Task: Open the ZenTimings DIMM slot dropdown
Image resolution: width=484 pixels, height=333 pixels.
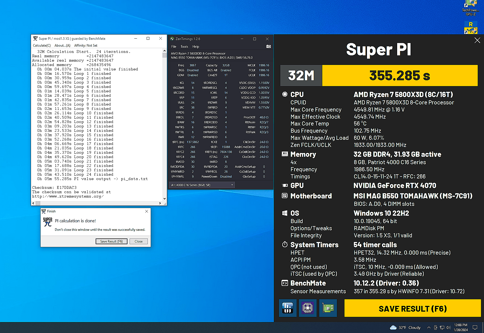Action: tap(202, 185)
